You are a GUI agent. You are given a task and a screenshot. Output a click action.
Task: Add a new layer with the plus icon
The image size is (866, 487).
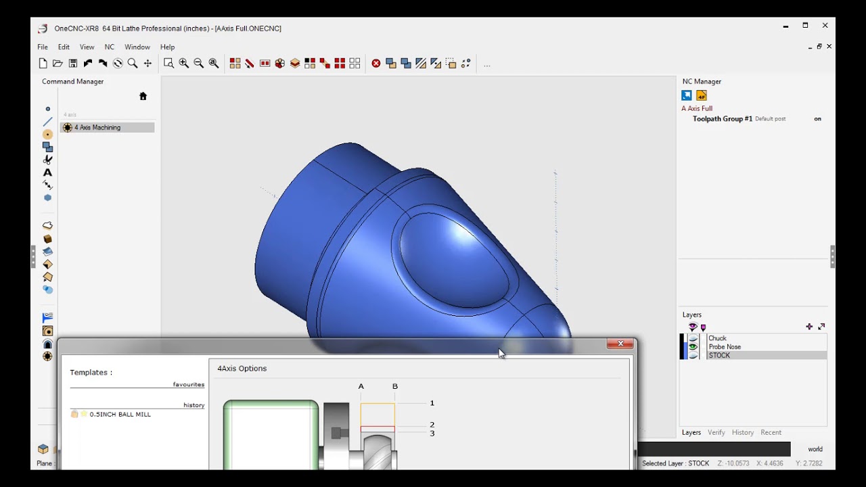coord(809,327)
